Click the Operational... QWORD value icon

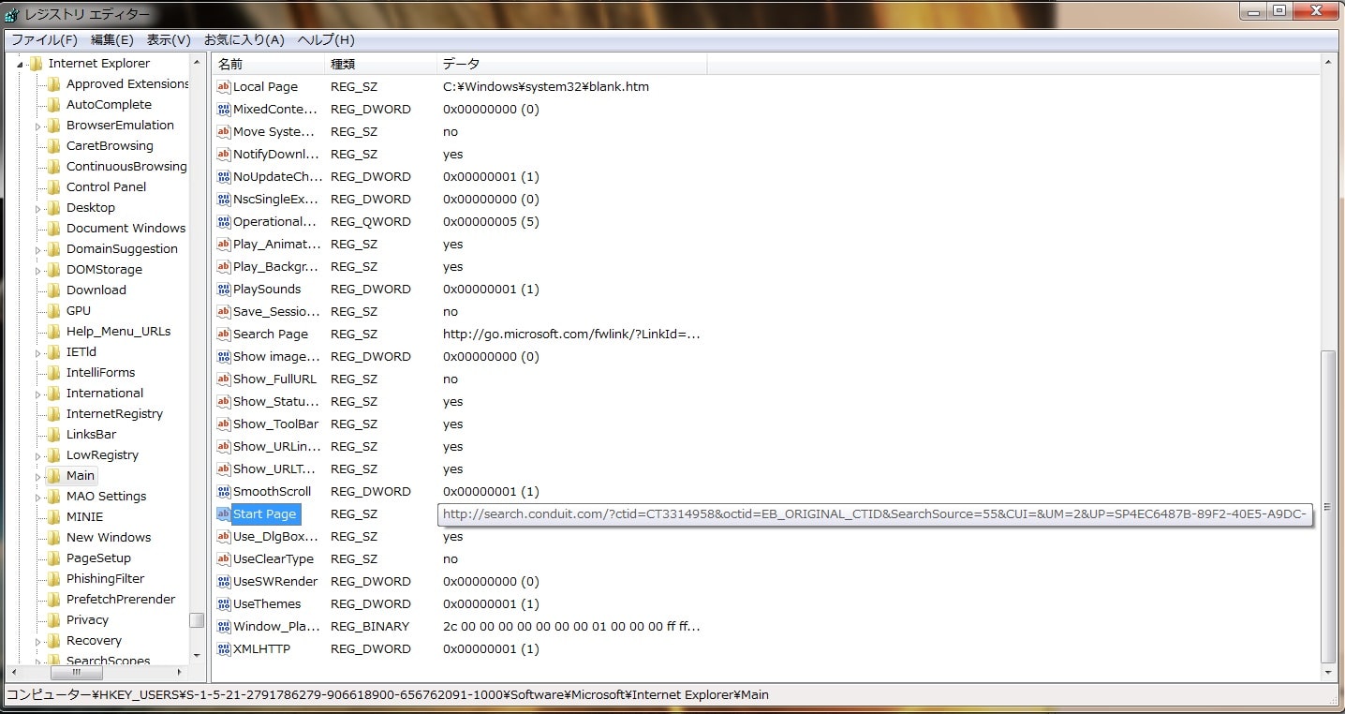[224, 221]
